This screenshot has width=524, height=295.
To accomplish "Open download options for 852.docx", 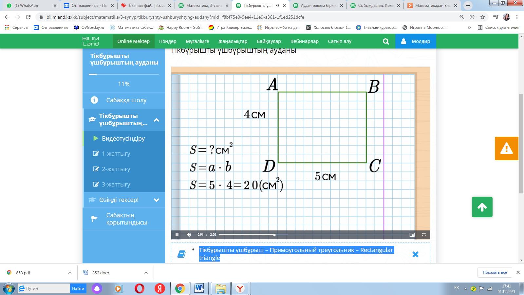I will [x=146, y=273].
